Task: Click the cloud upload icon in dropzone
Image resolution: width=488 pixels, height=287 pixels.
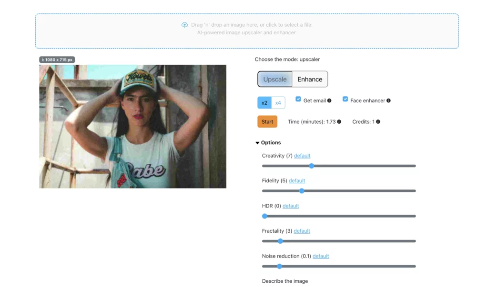Action: pyautogui.click(x=184, y=25)
